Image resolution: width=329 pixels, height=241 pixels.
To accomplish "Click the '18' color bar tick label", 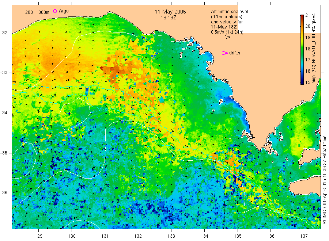I will pos(307,49).
